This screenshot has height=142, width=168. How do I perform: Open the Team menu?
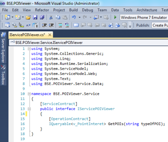click(x=102, y=10)
